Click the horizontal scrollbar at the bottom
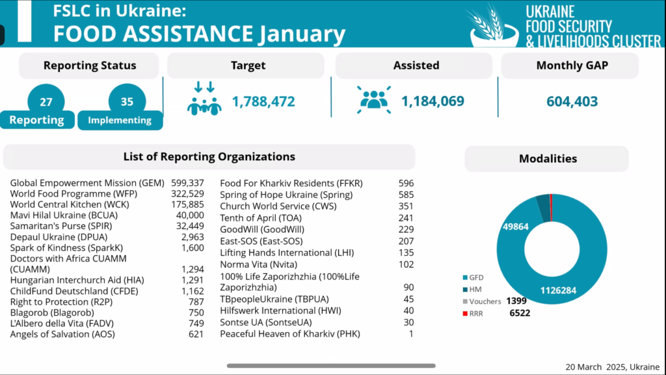Screen dimensions: 666x375 (x=331, y=366)
